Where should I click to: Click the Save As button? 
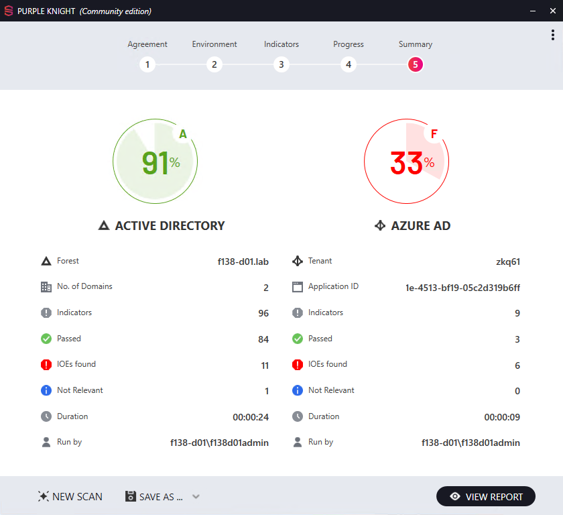(155, 497)
